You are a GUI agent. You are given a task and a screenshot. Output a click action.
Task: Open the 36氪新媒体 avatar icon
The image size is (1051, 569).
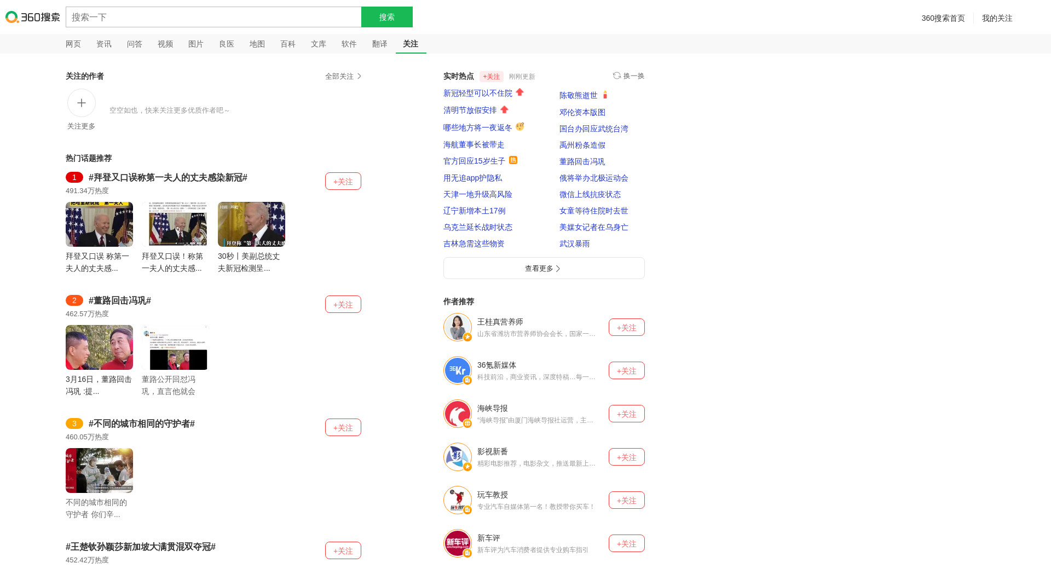(x=457, y=370)
